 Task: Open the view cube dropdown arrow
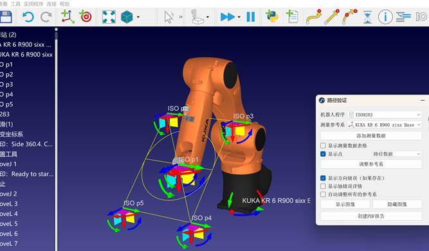(x=138, y=17)
